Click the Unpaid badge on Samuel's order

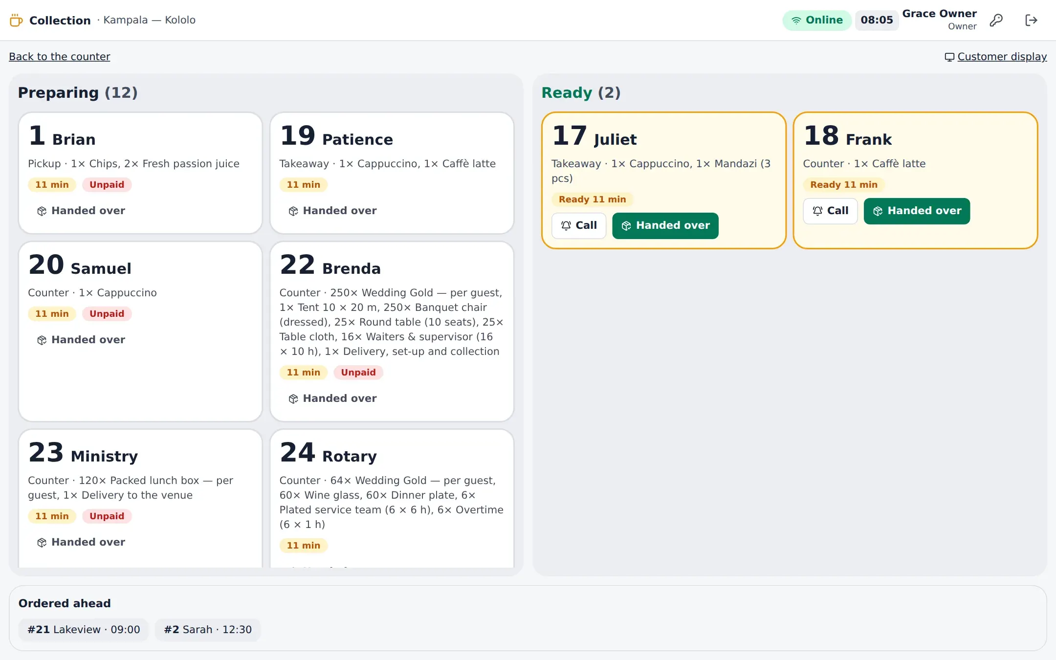(107, 314)
